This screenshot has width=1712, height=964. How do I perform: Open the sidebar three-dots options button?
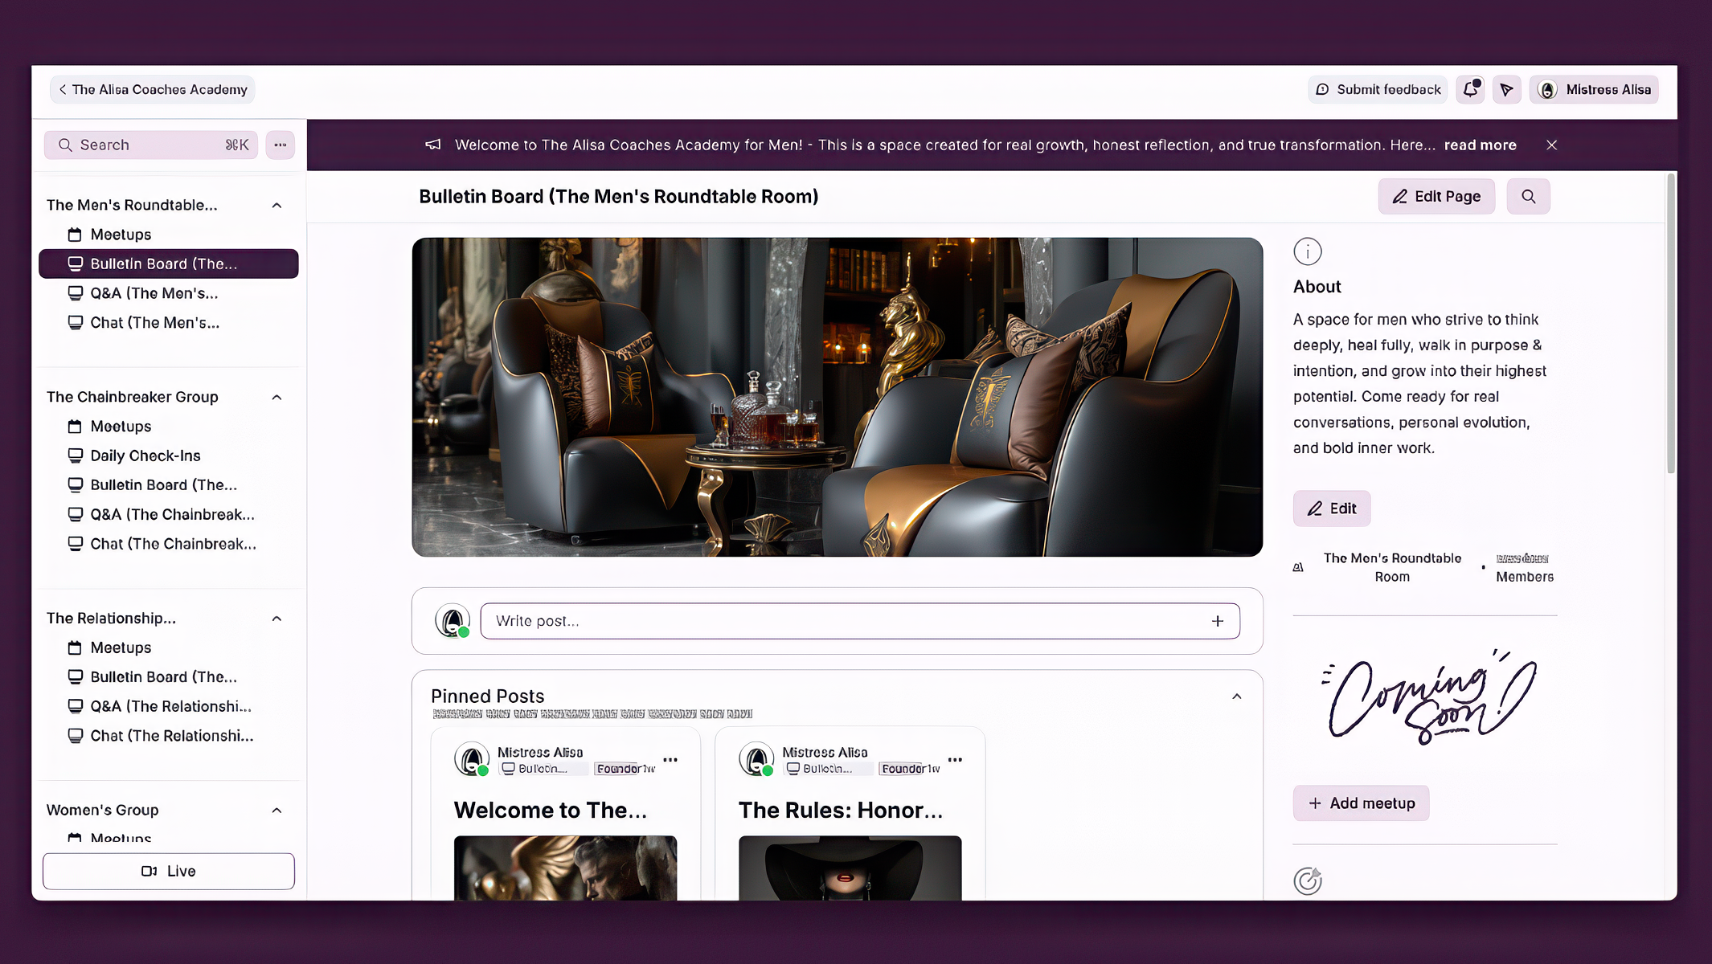click(280, 145)
